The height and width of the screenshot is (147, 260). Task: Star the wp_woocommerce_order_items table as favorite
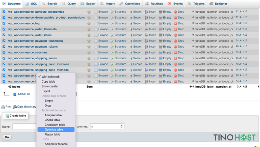point(89,35)
